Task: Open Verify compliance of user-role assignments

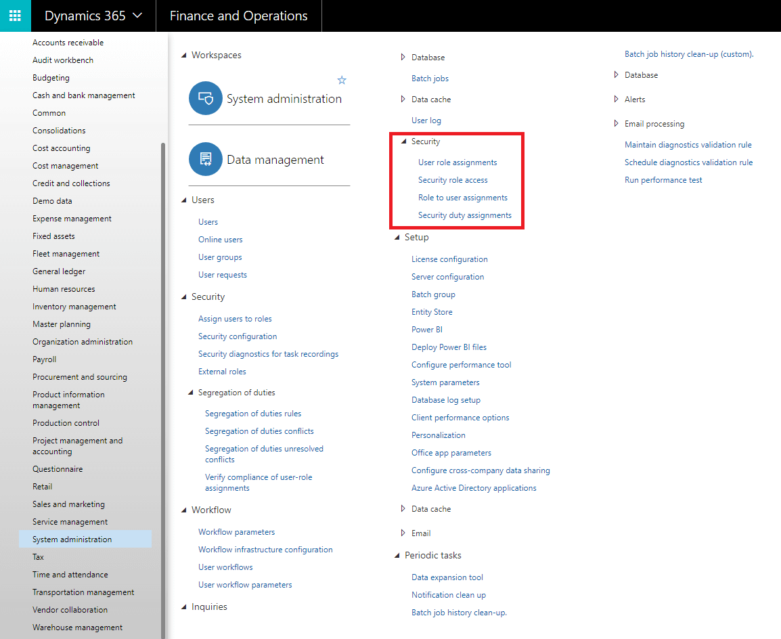Action: (x=259, y=483)
